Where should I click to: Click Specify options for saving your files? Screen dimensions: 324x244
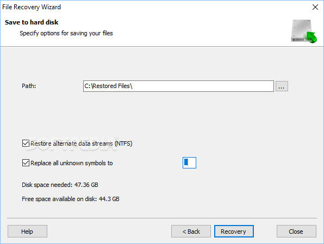click(x=66, y=33)
